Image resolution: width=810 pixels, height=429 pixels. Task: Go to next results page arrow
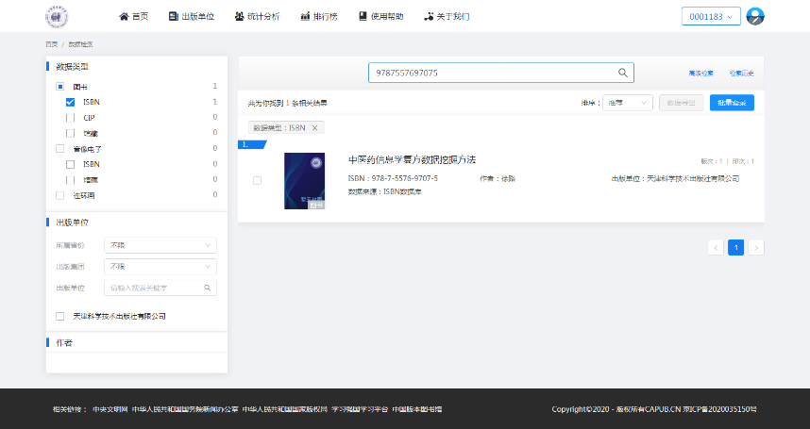coord(756,247)
